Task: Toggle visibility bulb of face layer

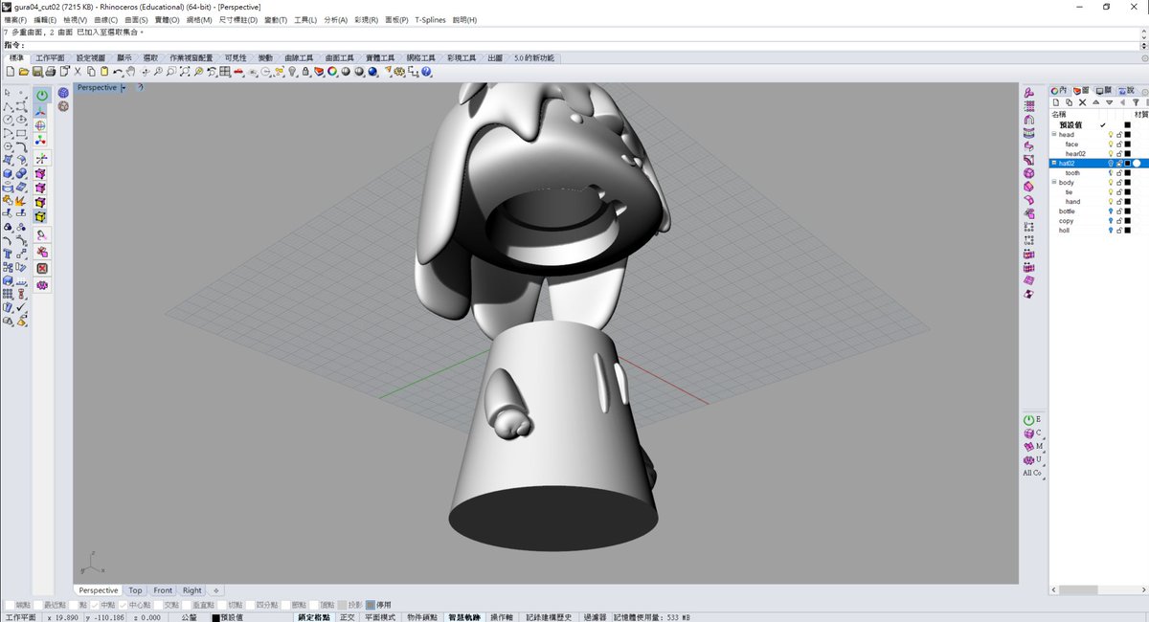Action: [1111, 144]
